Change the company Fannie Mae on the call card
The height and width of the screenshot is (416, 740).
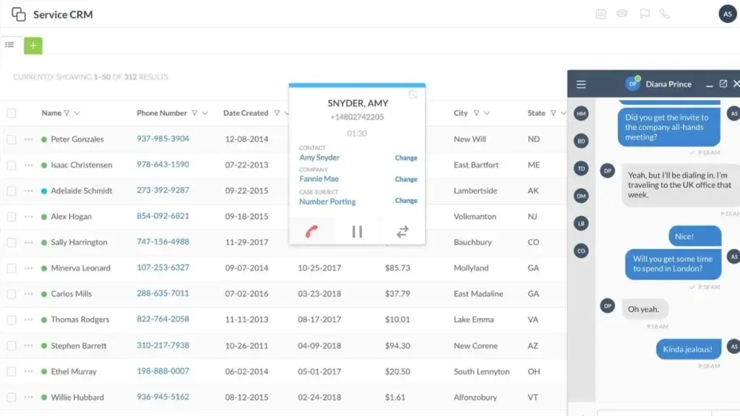pyautogui.click(x=406, y=178)
